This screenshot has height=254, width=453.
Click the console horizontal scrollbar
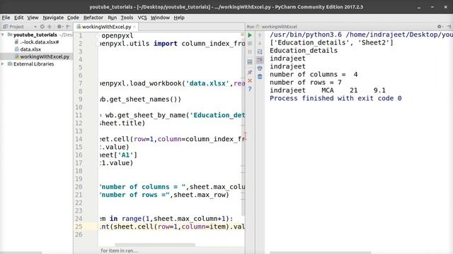click(x=320, y=253)
